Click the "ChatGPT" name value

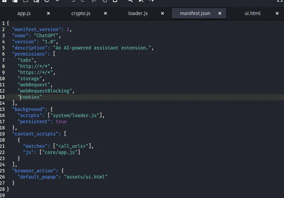tap(46, 36)
